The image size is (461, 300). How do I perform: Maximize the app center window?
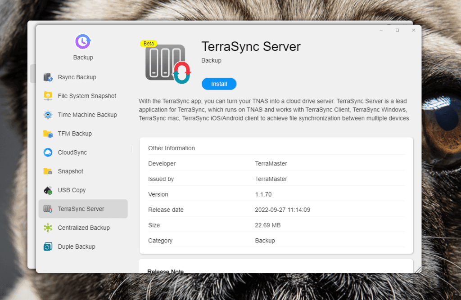[397, 30]
